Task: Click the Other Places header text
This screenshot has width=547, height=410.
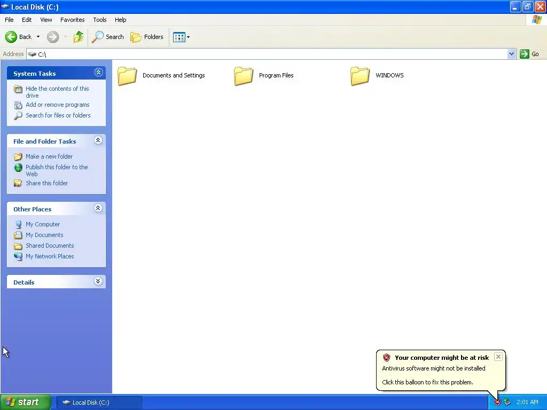Action: pos(33,209)
